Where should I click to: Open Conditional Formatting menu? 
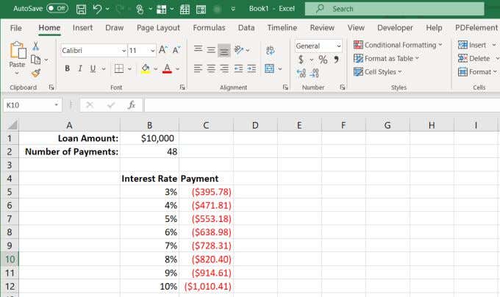398,45
